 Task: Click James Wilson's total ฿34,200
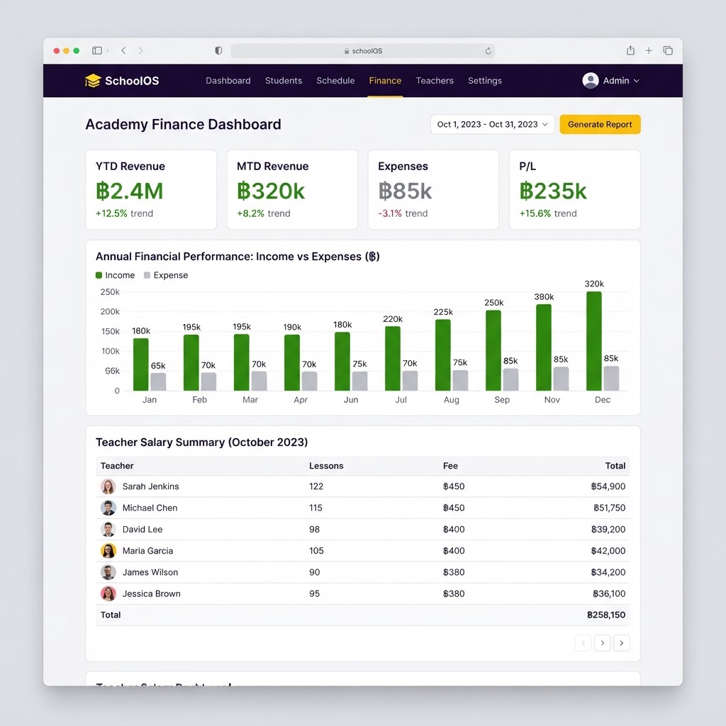pyautogui.click(x=608, y=572)
